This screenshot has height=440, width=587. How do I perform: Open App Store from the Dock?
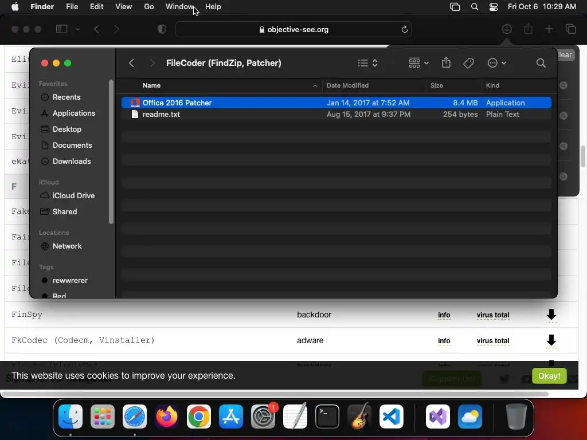coord(231,417)
